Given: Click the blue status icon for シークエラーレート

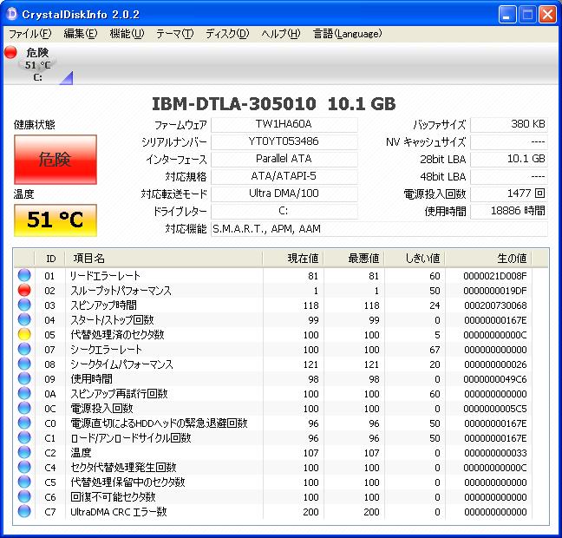Looking at the screenshot, I should (x=24, y=349).
